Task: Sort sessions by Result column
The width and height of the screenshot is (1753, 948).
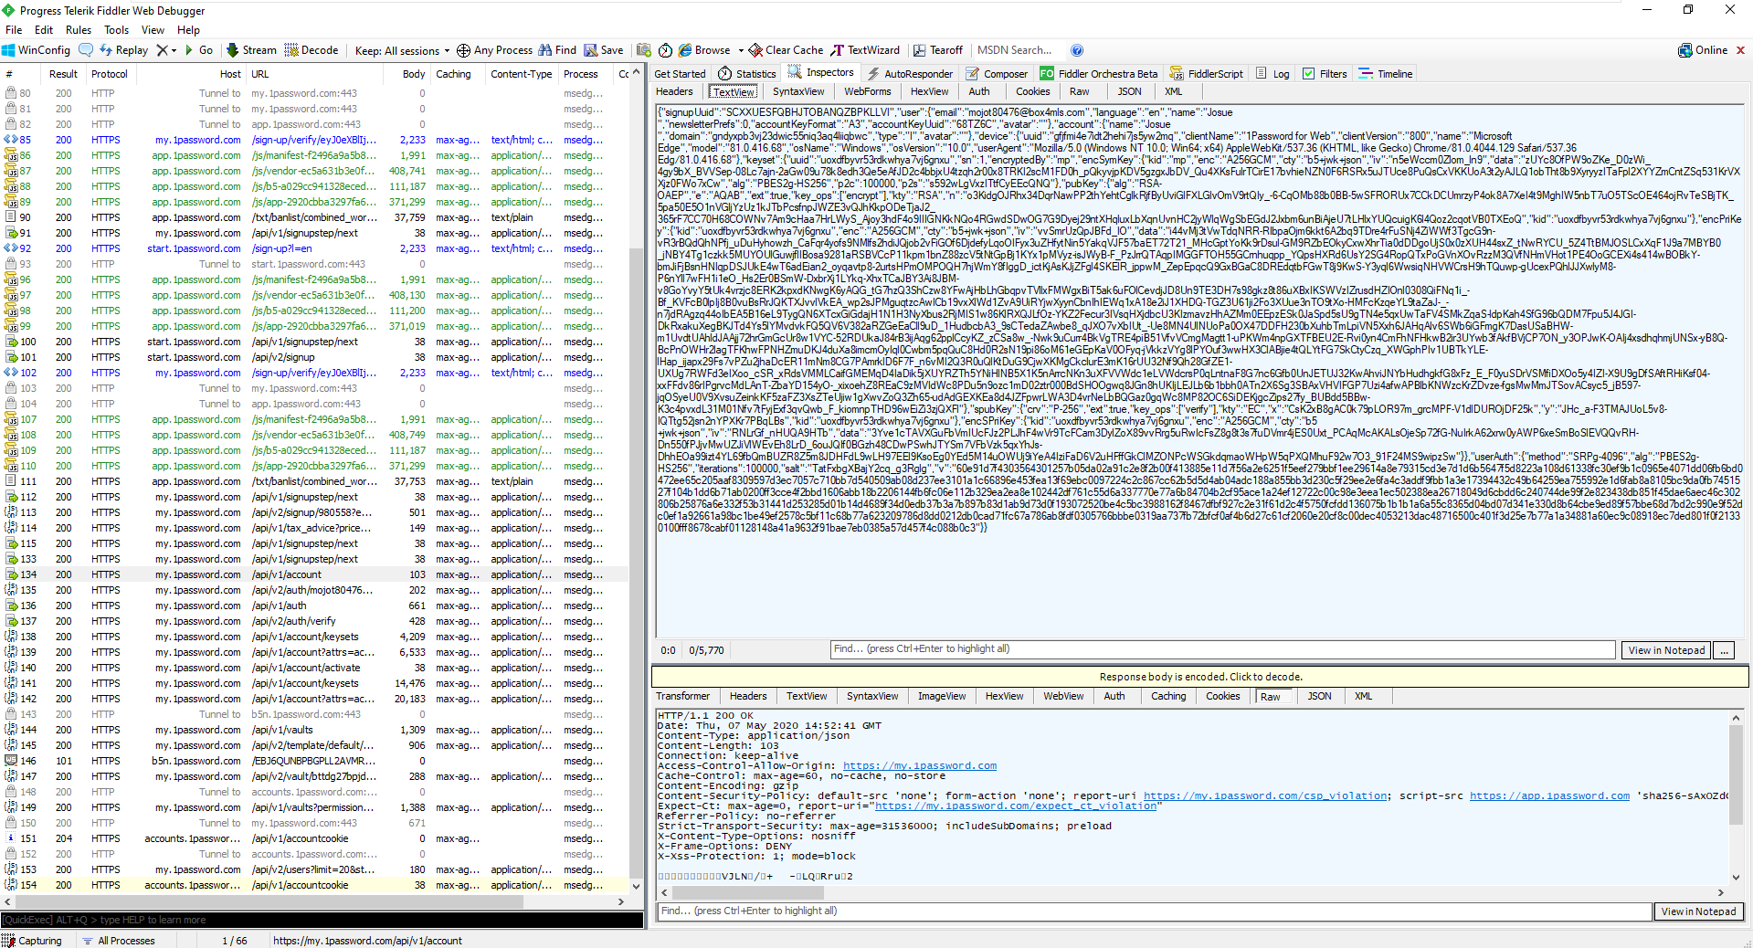Action: point(63,74)
